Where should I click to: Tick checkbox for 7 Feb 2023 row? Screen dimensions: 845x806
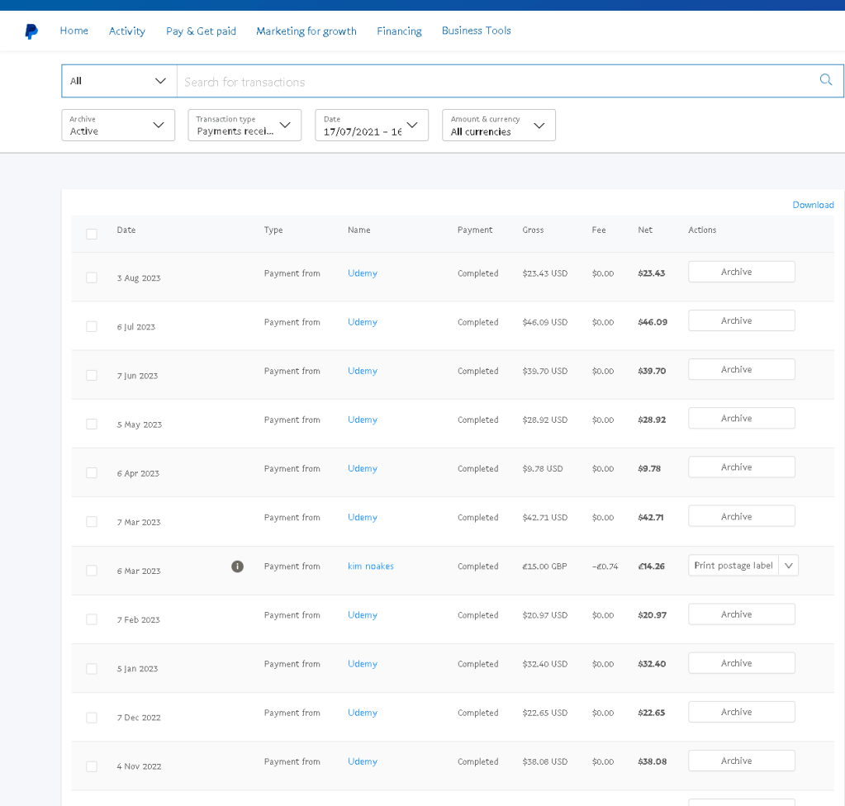tap(92, 619)
